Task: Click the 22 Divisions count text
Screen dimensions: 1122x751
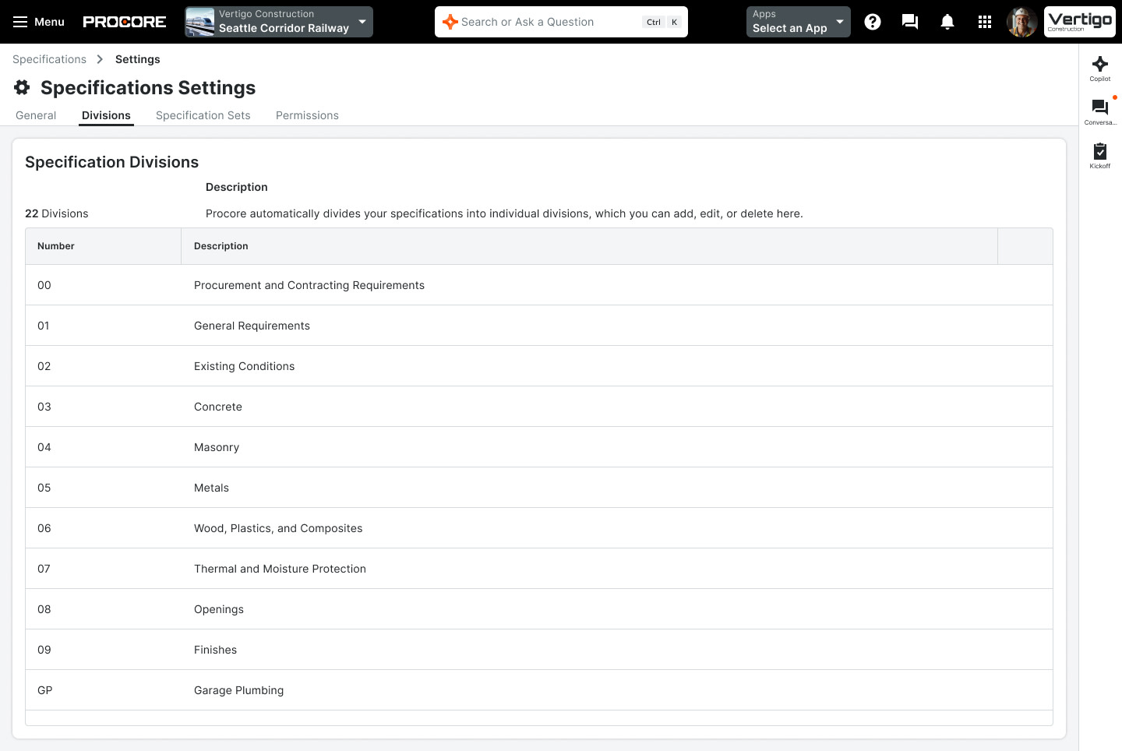Action: pyautogui.click(x=57, y=213)
